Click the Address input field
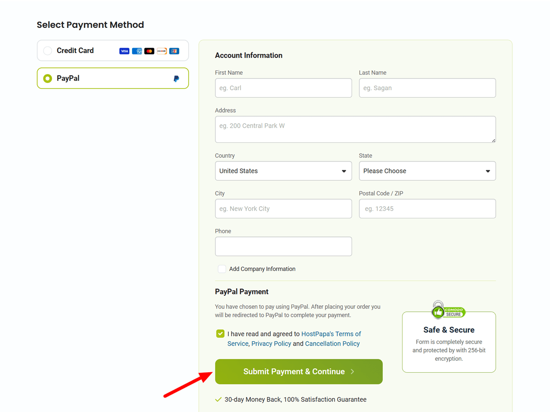Image resolution: width=550 pixels, height=412 pixels. (x=355, y=129)
